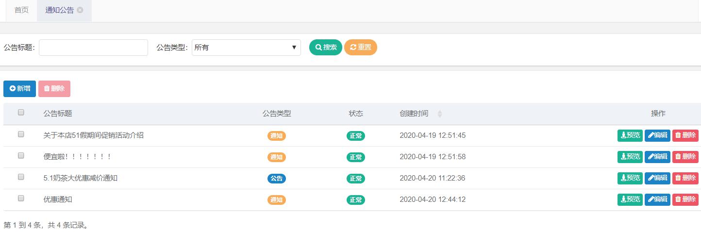Click the pink 删除 bulk delete button
Viewport: 701px width, 232px height.
pyautogui.click(x=54, y=89)
